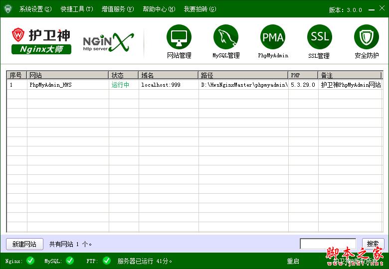Click the FTP status green checkmark
This screenshot has width=389, height=269.
(x=107, y=261)
